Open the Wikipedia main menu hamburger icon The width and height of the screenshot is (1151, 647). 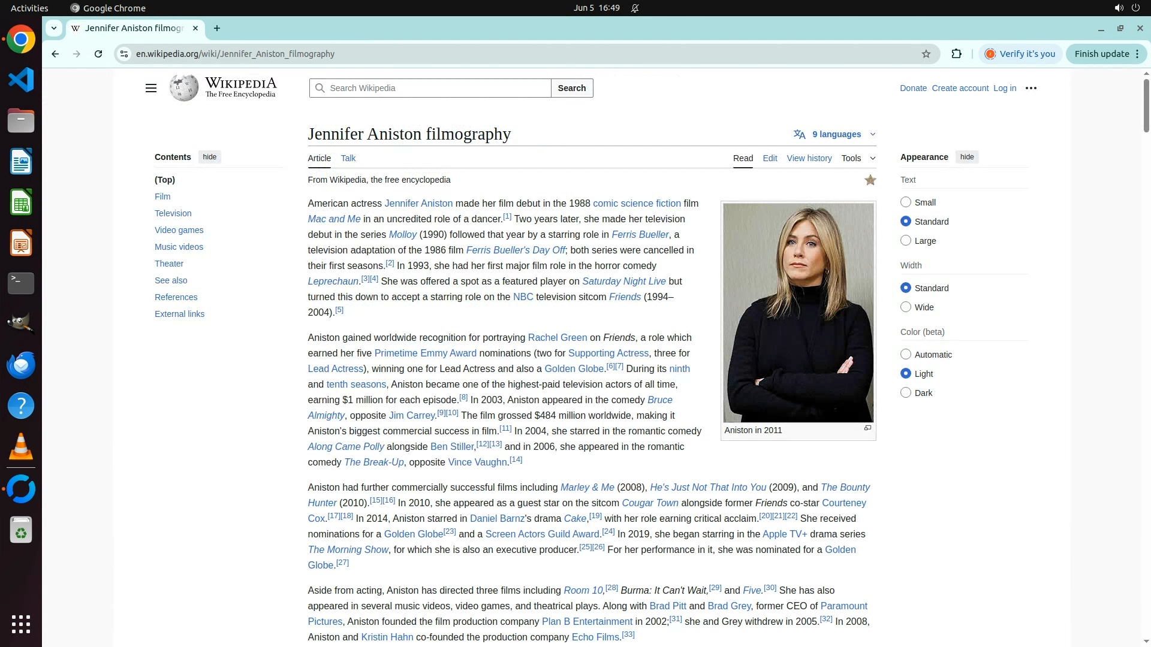click(x=150, y=88)
